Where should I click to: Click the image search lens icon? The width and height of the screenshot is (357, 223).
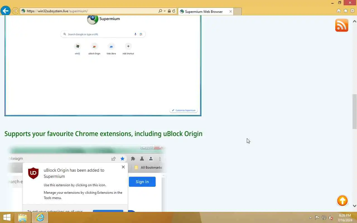141,34
